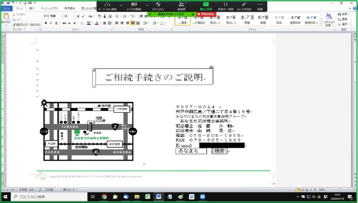Open the Page Layout ribbon tab
Screen dimensions: 358x203
point(49,8)
